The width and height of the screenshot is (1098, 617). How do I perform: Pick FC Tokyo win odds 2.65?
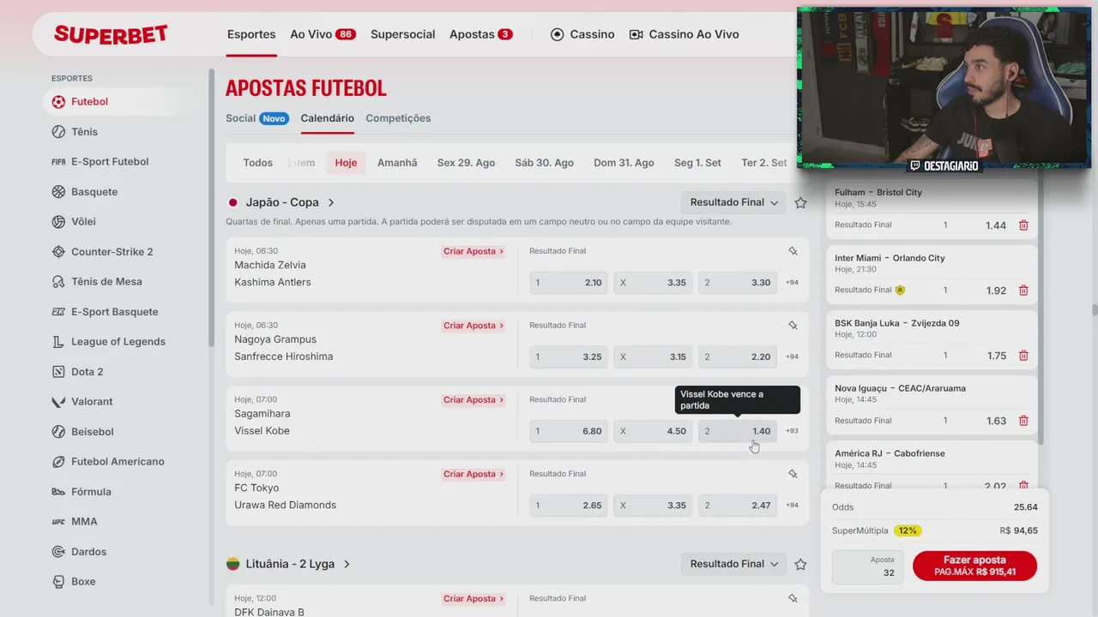[x=569, y=506]
